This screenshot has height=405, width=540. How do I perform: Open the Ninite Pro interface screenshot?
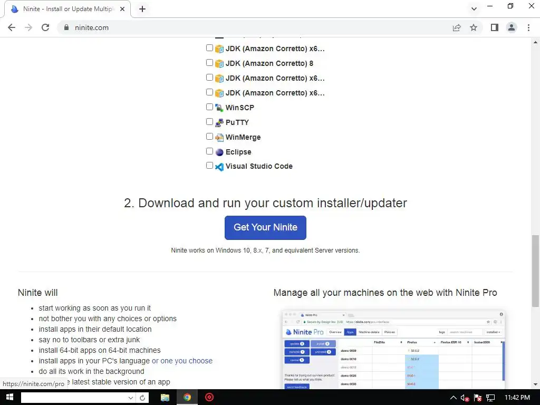click(x=393, y=349)
